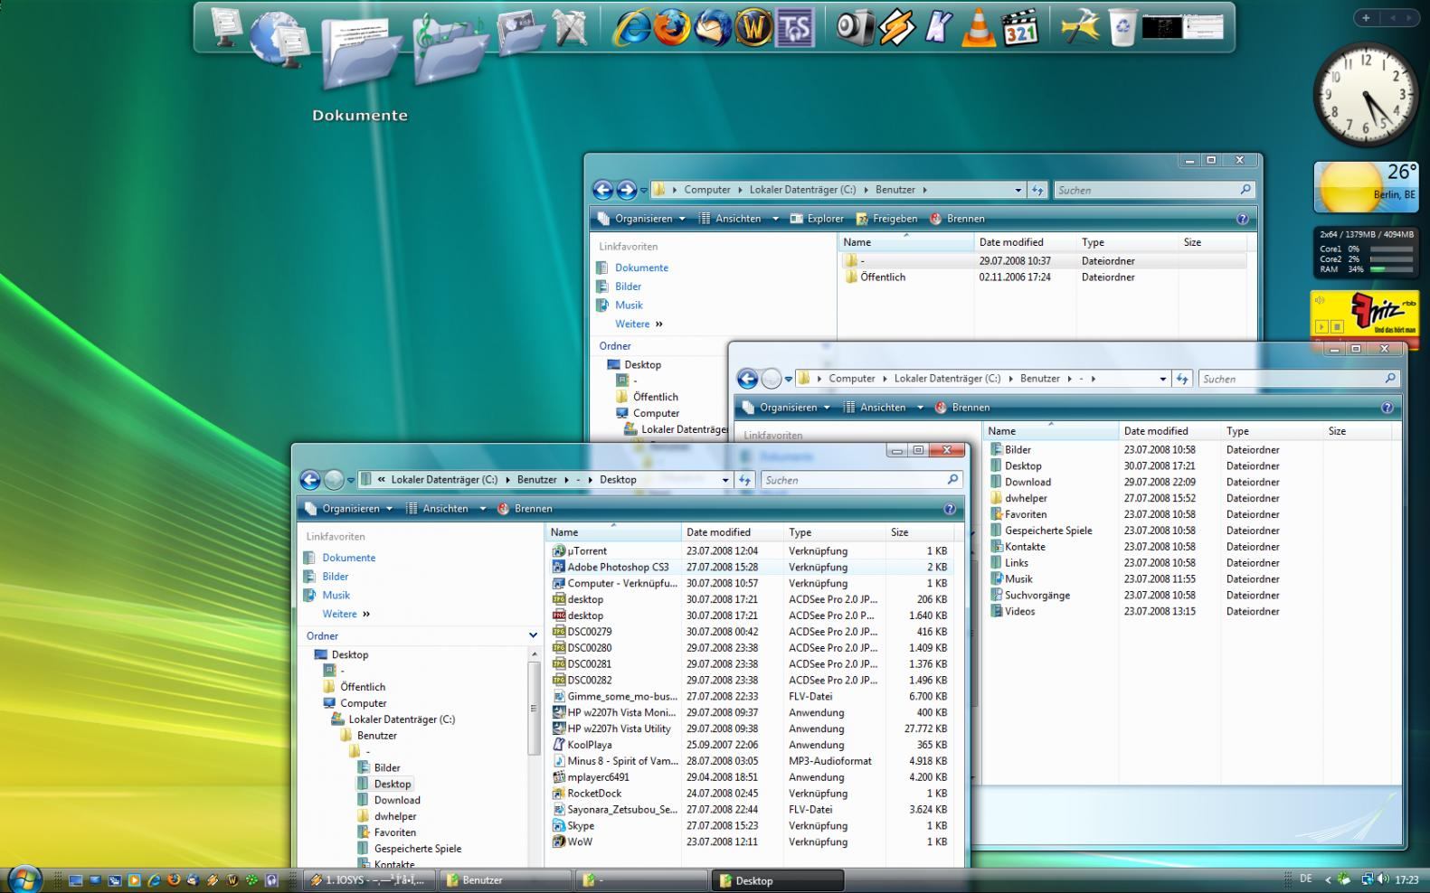
Task: Click Brennen in the middle window toolbar
Action: (x=962, y=408)
